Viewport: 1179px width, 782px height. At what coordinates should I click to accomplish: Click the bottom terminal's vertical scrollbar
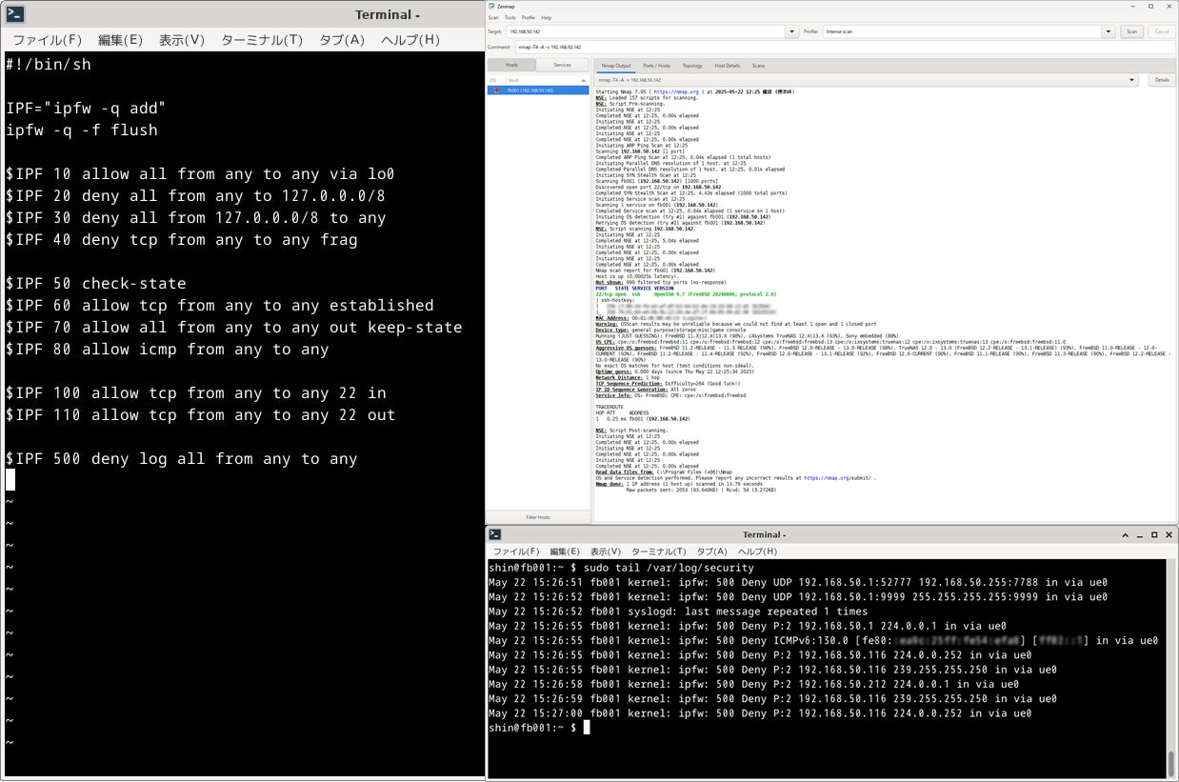coord(1171,762)
